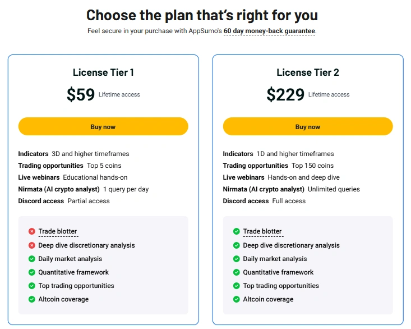Select the License Tier 1 heading

[103, 72]
